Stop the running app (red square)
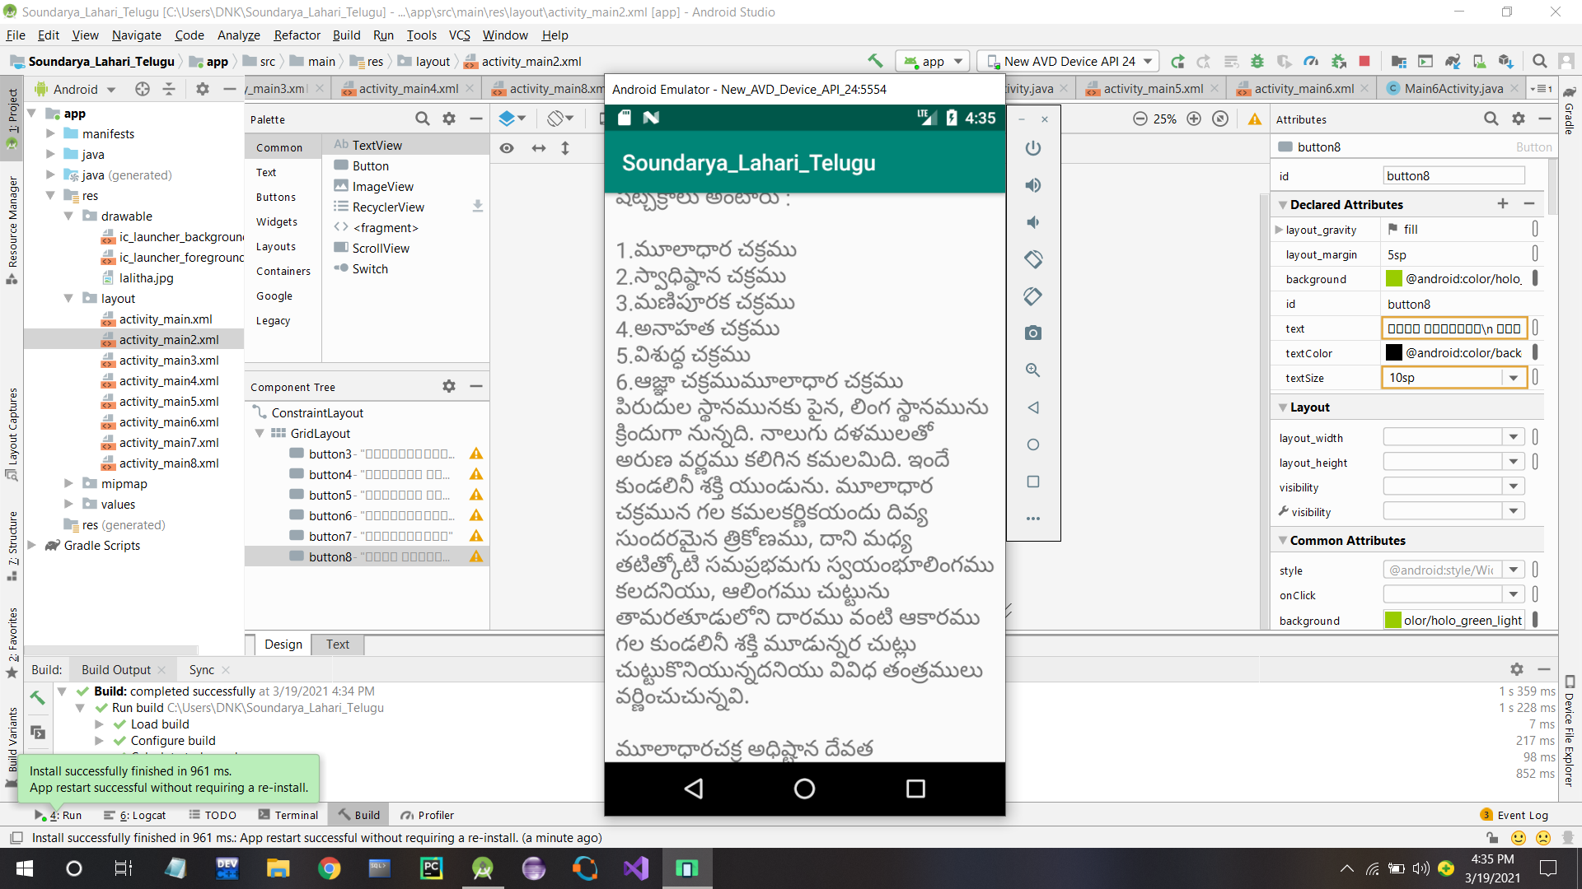Screen dimensions: 1582x889 click(1364, 61)
